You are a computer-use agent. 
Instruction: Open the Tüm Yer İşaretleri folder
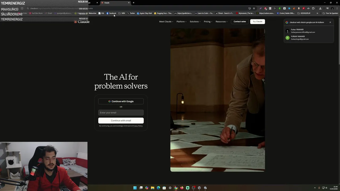tap(330, 13)
